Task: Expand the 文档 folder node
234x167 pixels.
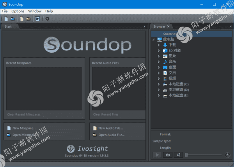Action: point(159,73)
